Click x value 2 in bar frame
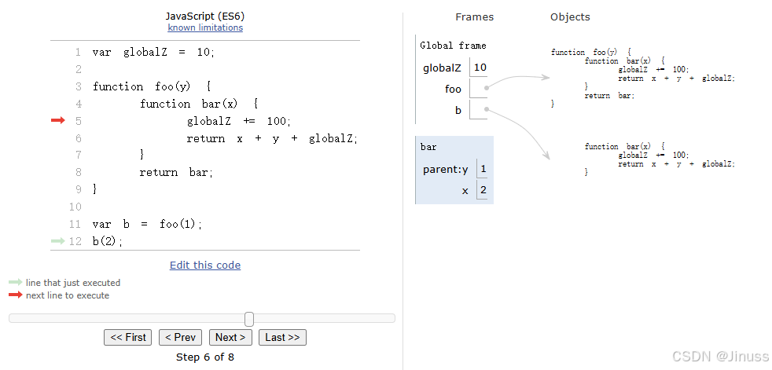The width and height of the screenshot is (772, 370). point(483,190)
